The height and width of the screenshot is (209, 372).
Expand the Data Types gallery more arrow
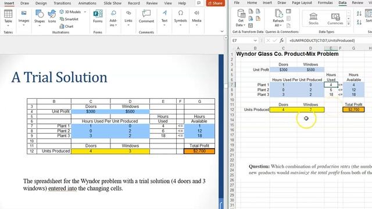pyautogui.click(x=349, y=24)
